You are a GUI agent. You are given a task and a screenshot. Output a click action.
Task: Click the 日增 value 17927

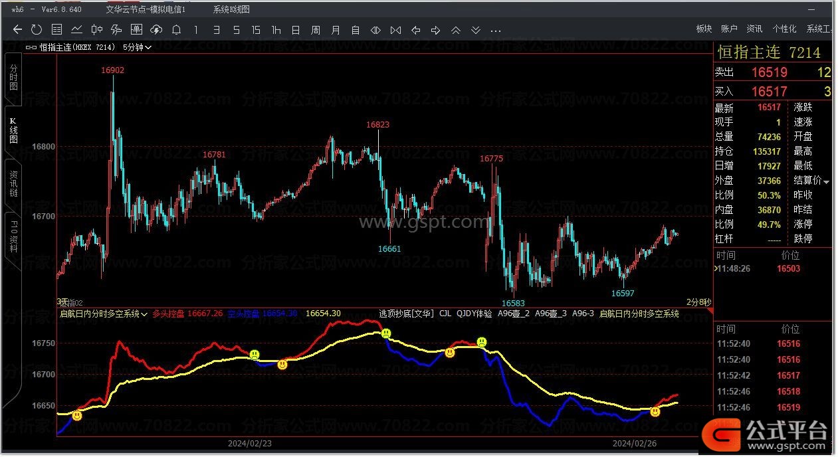(x=769, y=166)
